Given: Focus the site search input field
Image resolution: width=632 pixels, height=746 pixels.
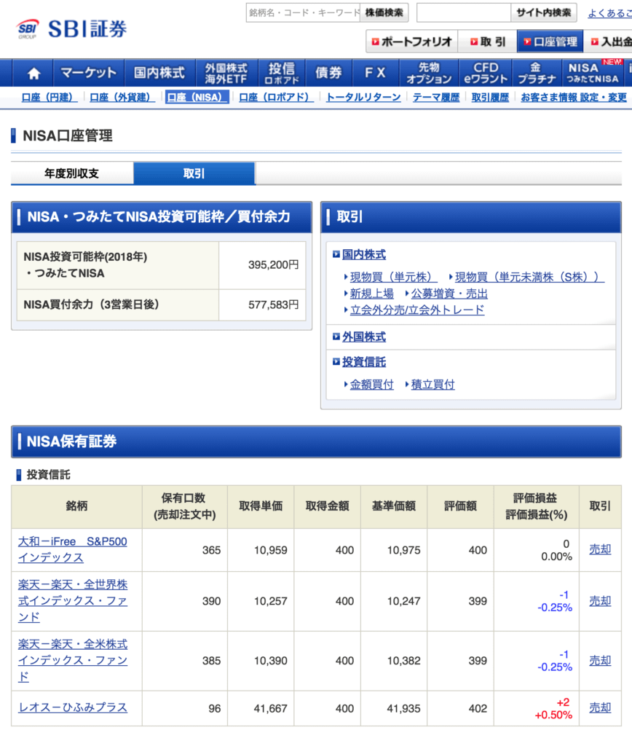Looking at the screenshot, I should click(x=464, y=13).
